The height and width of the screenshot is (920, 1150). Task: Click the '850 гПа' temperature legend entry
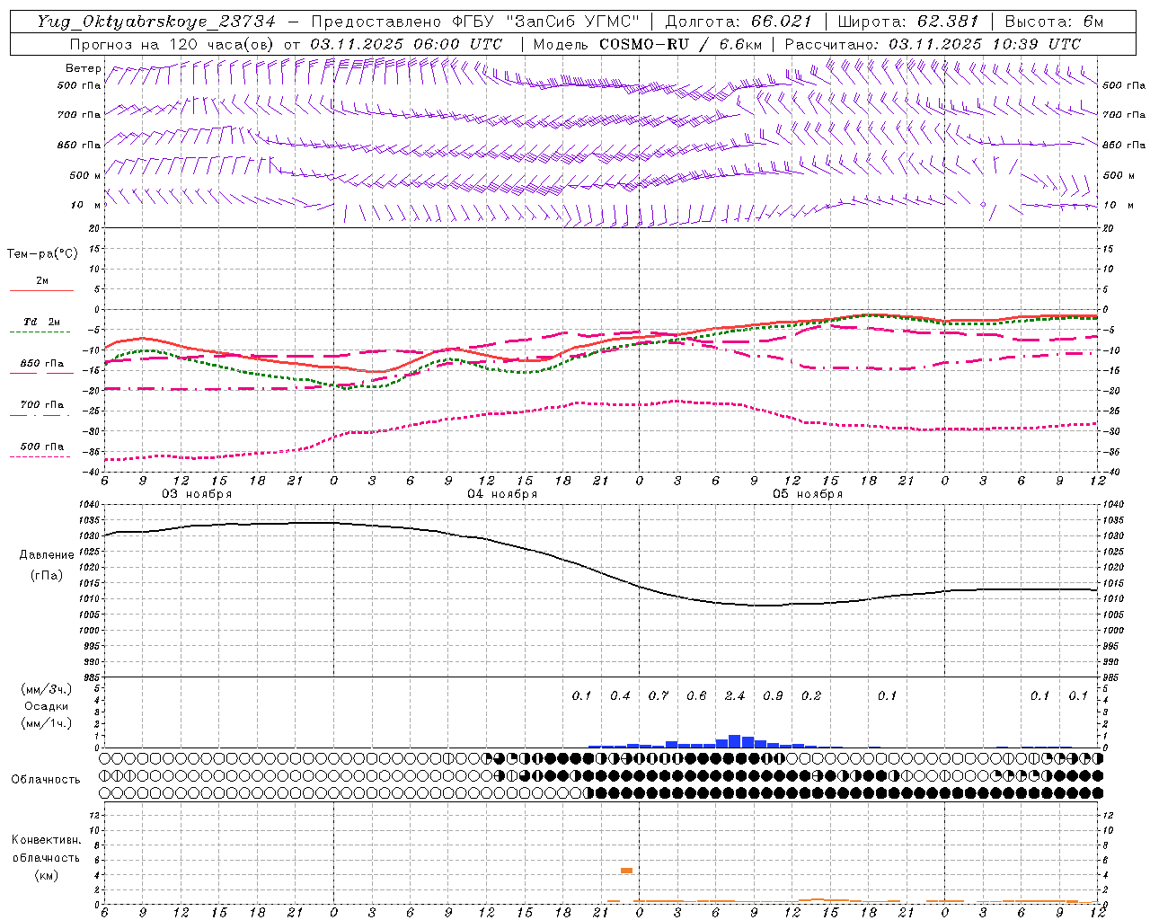pyautogui.click(x=41, y=364)
